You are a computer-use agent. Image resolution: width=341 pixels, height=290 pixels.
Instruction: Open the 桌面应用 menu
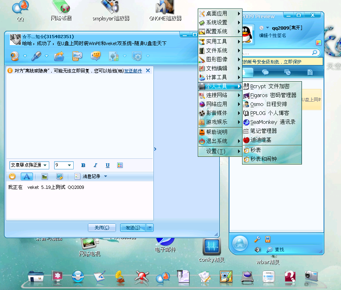point(220,14)
